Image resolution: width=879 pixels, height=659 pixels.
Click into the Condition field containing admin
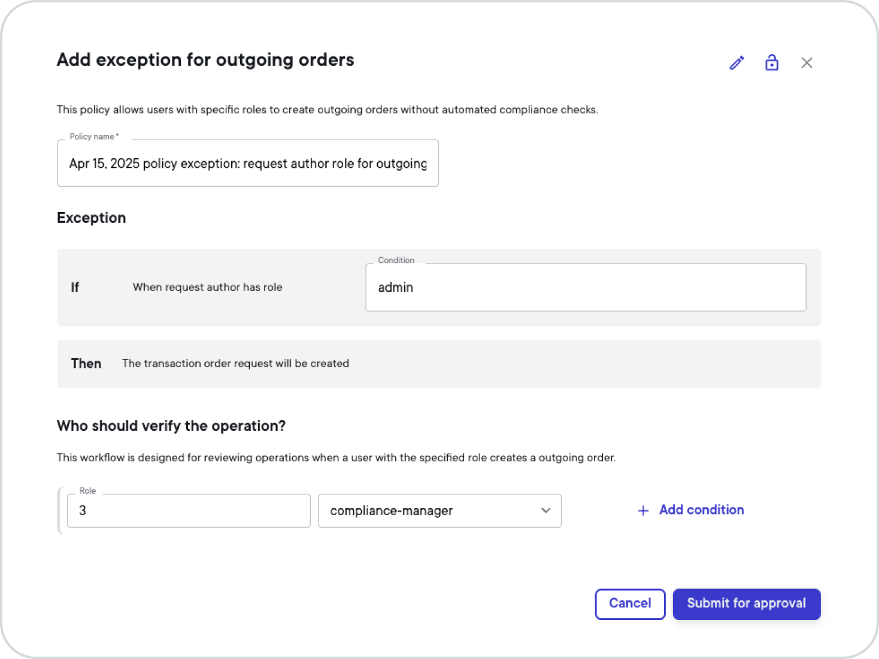[586, 288]
